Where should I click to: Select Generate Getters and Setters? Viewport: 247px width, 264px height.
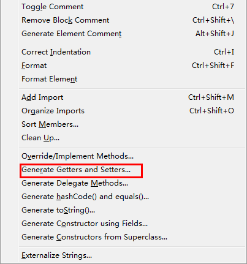pyautogui.click(x=132, y=170)
